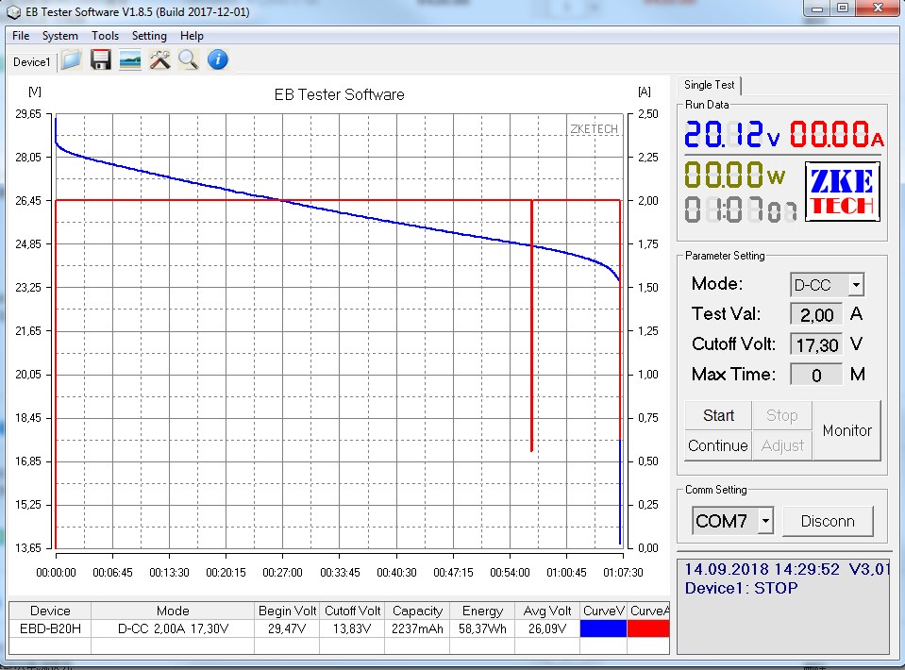
Task: Click the Disconn button
Action: pyautogui.click(x=828, y=521)
